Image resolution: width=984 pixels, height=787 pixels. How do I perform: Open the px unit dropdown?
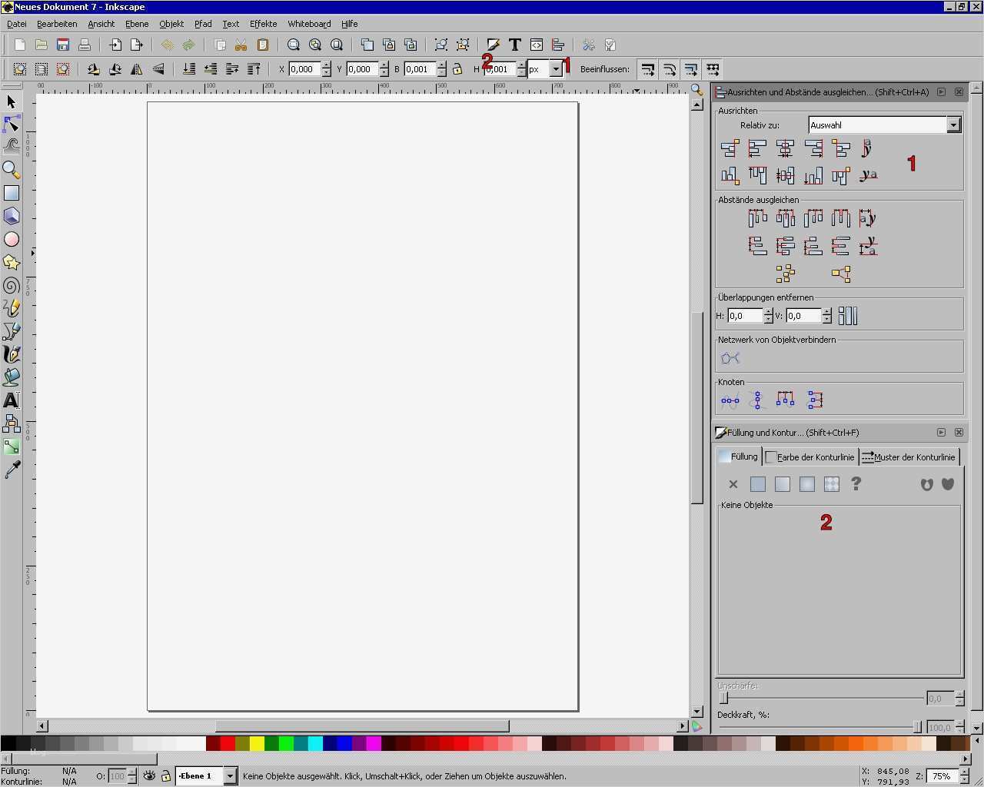click(x=556, y=69)
